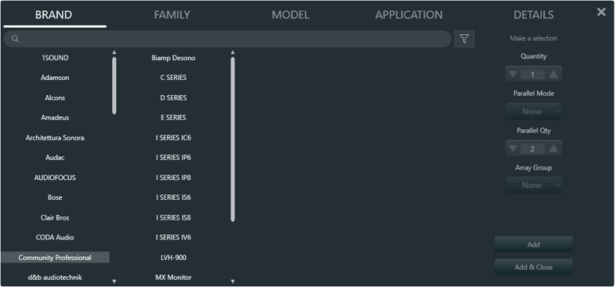The width and height of the screenshot is (615, 287).
Task: Decrease Quantity with the down arrow
Action: (512, 74)
